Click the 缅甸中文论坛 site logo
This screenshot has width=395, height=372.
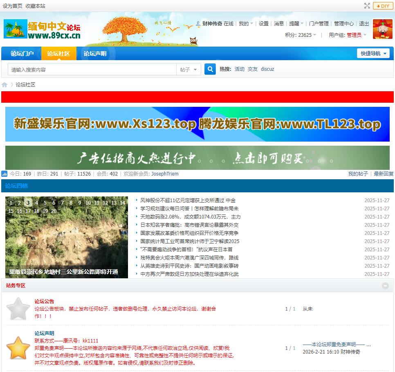(x=42, y=30)
